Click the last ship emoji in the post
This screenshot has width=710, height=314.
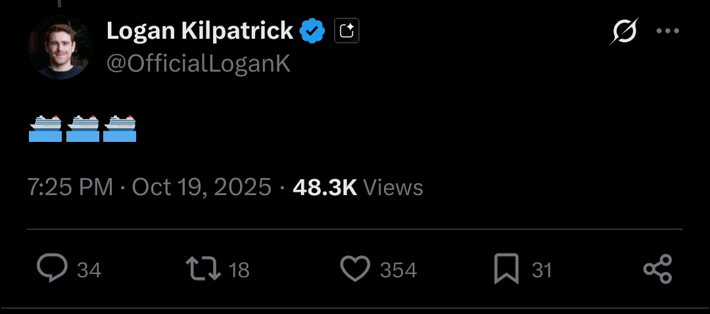[x=120, y=129]
